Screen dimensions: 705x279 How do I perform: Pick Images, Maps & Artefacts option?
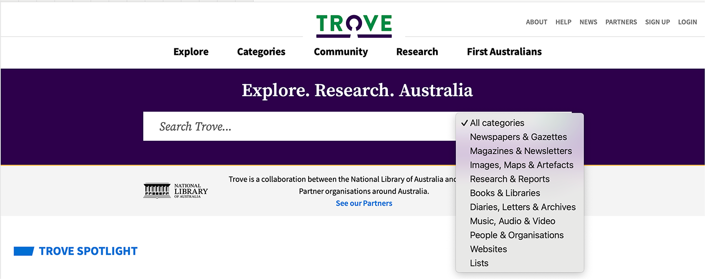pos(521,165)
